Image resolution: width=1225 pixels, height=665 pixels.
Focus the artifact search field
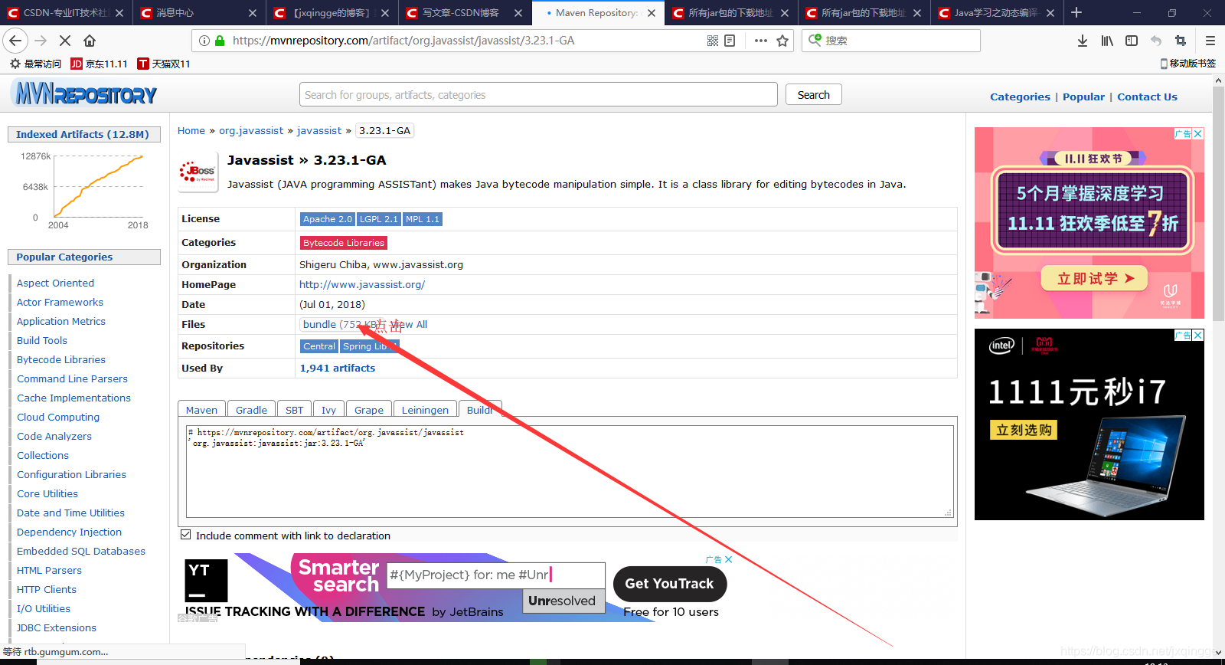point(538,95)
